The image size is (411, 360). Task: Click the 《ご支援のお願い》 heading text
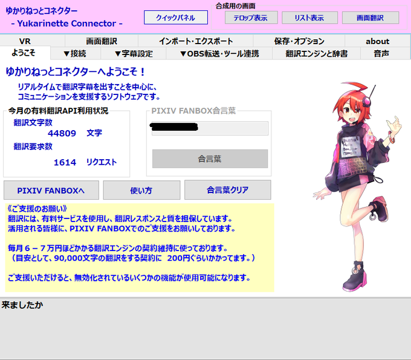pyautogui.click(x=37, y=209)
